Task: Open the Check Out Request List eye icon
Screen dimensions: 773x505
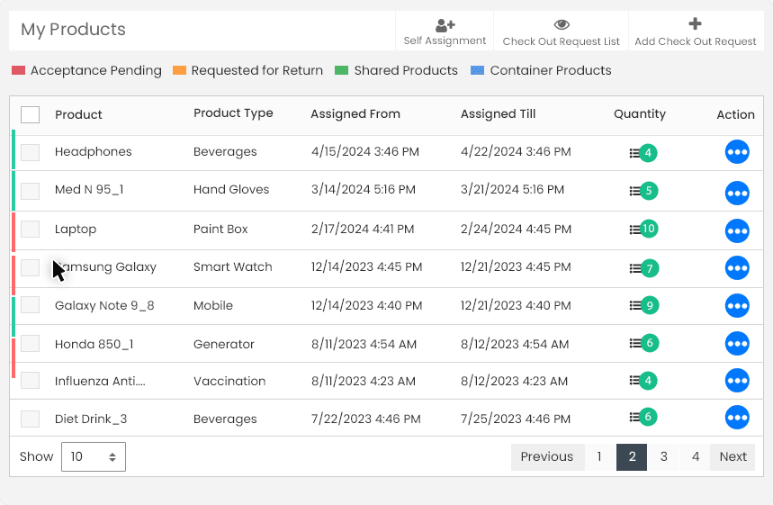Action: click(561, 25)
